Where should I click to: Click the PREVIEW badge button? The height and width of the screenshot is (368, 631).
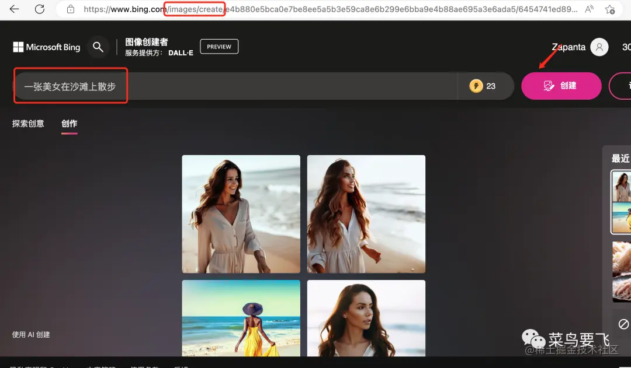coord(219,47)
